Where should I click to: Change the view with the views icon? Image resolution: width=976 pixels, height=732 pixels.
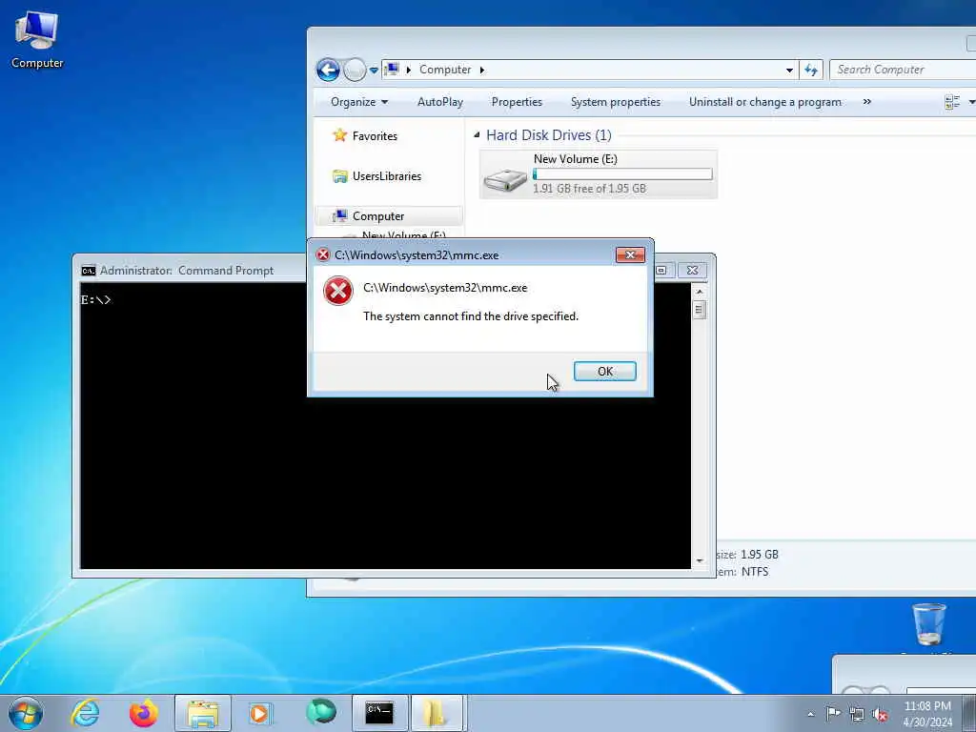pyautogui.click(x=952, y=102)
